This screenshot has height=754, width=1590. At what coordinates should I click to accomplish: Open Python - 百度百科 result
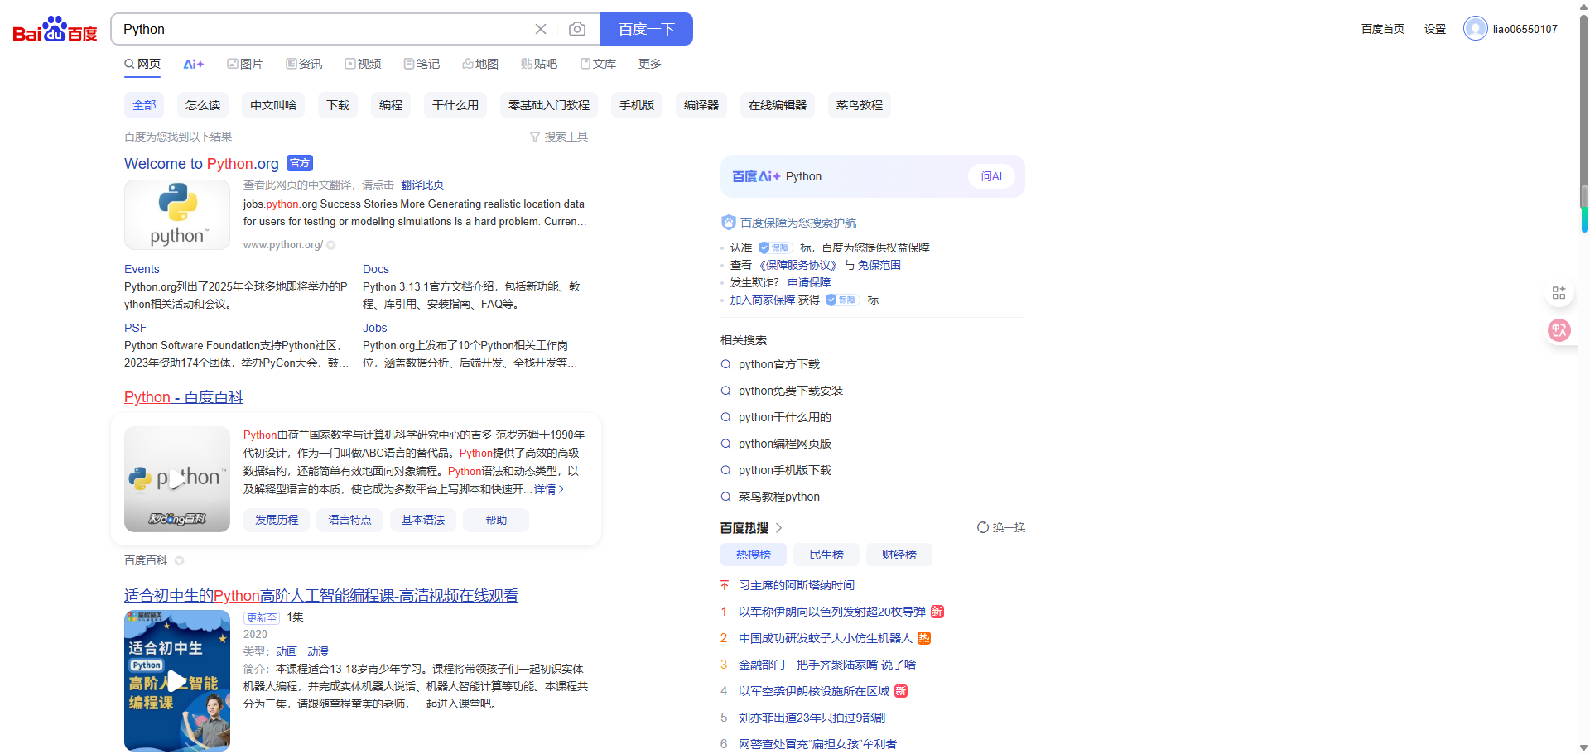184,397
